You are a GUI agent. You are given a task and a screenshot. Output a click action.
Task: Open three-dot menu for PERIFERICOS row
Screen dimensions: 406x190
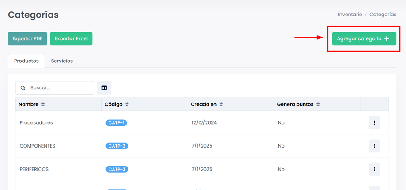click(374, 169)
